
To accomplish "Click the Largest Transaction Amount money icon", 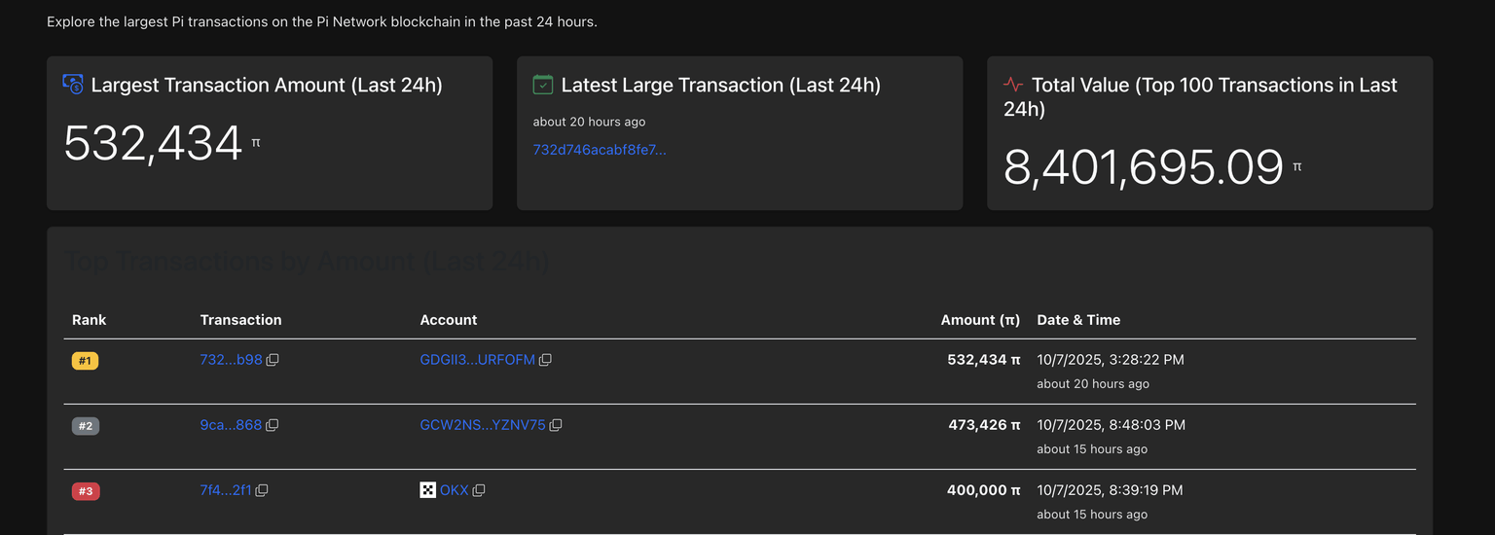I will (x=73, y=85).
